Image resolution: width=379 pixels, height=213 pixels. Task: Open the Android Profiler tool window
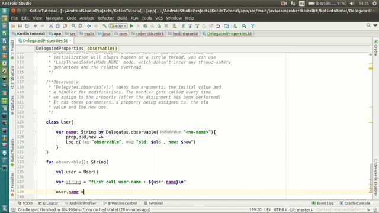(81, 204)
